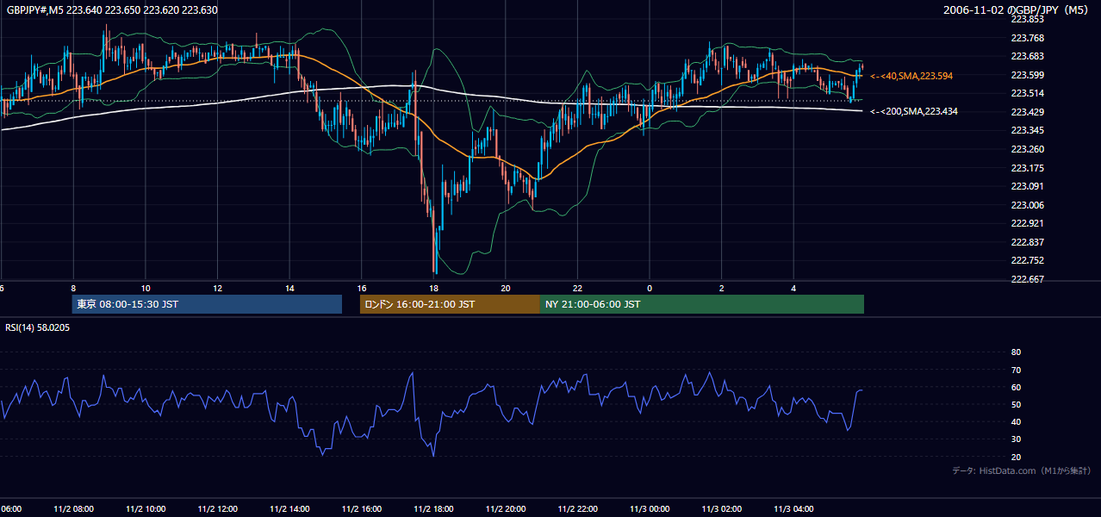Click price axis value 223.514

1027,93
